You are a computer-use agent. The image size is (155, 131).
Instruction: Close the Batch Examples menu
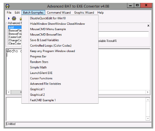tap(33, 13)
